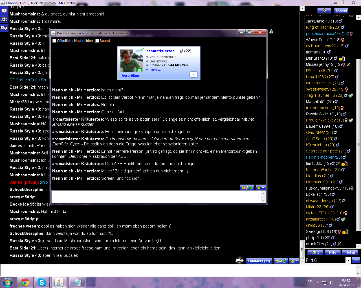The width and height of the screenshot is (361, 288).
Task: Click the crossed-out sound mute button
Action: 324,10
